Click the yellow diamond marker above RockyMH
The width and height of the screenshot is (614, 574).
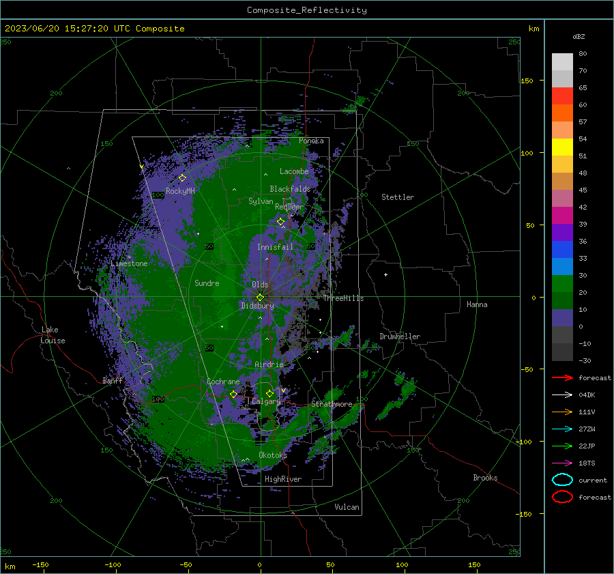click(182, 178)
